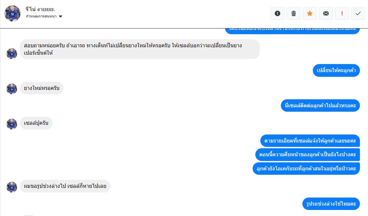Click the ตอนนี้ความคืบหน้าของลูกค้า message bubble

coord(307,155)
